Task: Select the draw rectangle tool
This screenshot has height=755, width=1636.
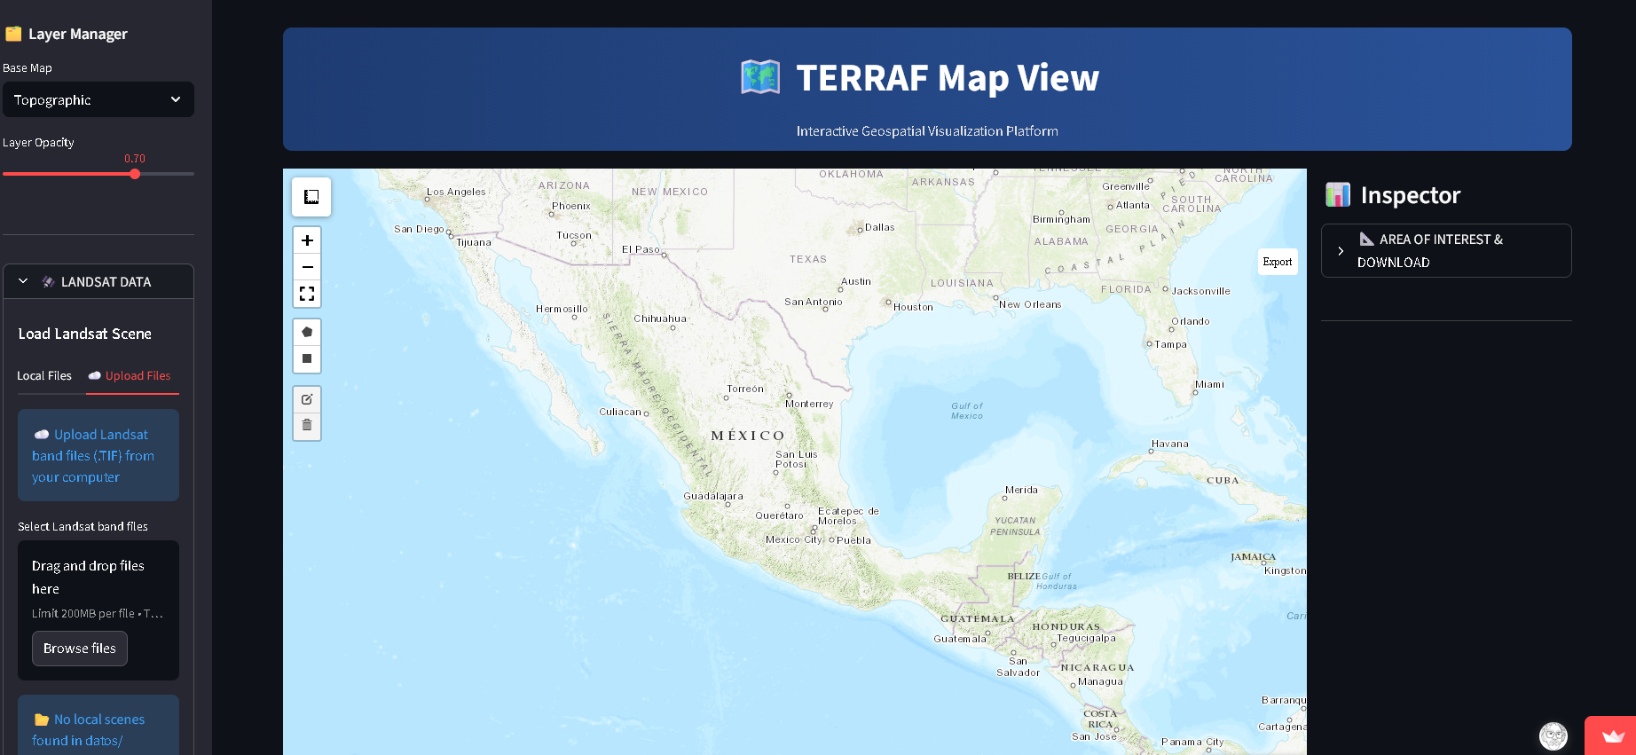Action: click(307, 358)
